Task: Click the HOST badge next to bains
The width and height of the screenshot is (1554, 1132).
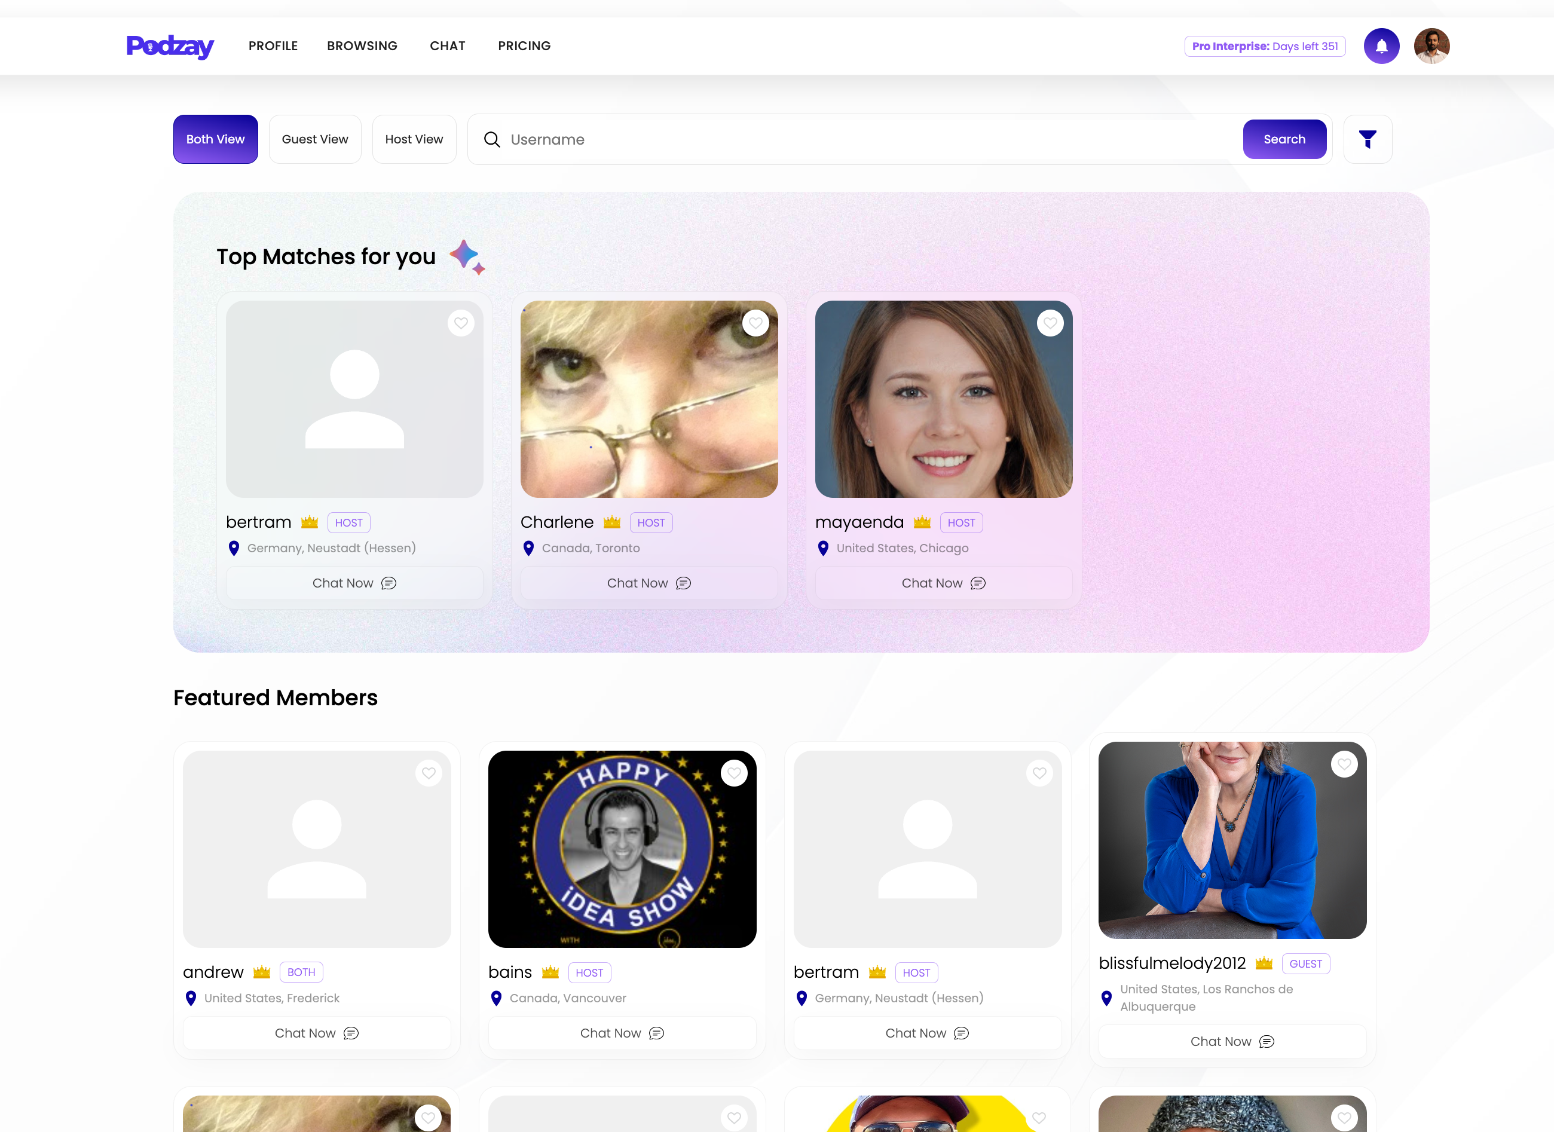Action: [x=589, y=972]
